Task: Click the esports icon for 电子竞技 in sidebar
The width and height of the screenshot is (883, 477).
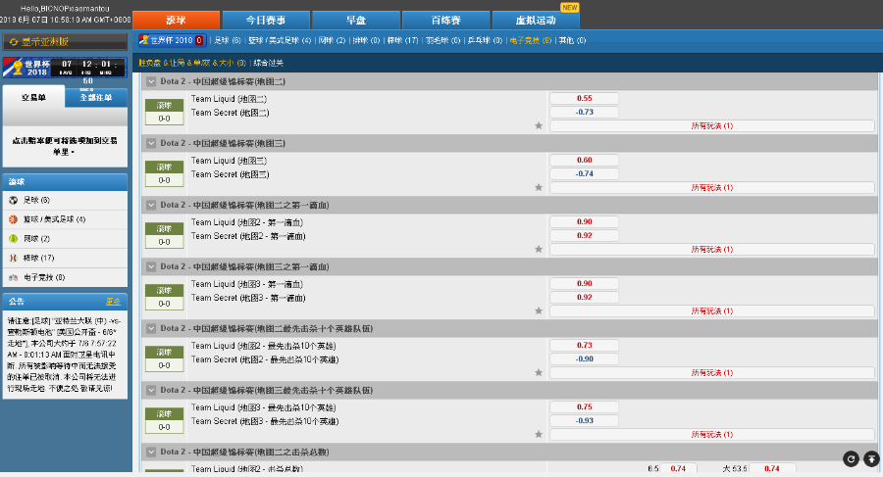Action: click(x=13, y=277)
